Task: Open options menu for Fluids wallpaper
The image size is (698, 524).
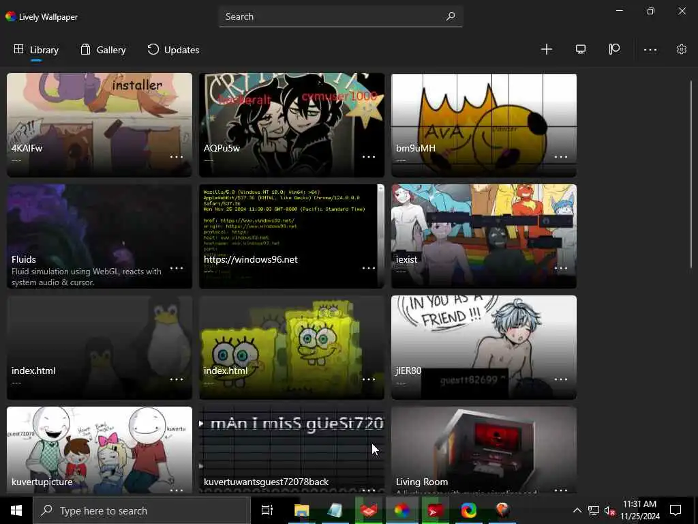Action: [177, 268]
